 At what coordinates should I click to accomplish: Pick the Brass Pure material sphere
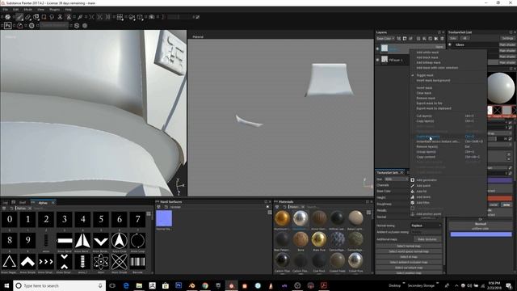[318, 239]
